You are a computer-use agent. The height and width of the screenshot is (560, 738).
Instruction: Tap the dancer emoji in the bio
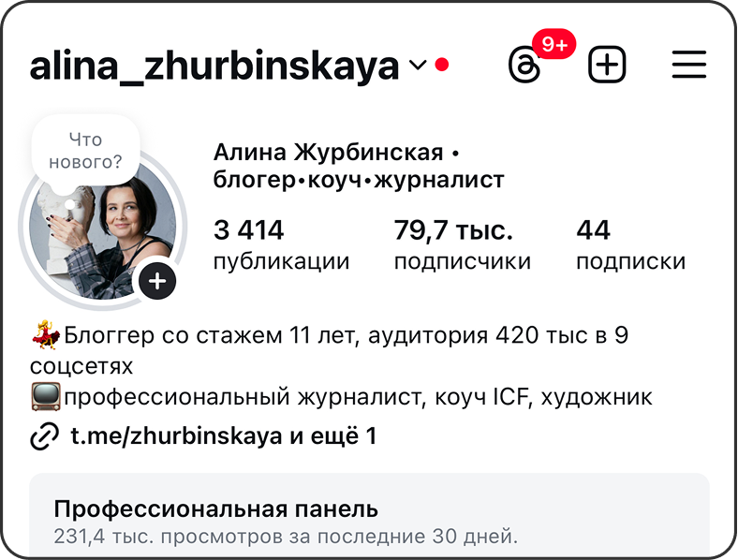pos(46,334)
